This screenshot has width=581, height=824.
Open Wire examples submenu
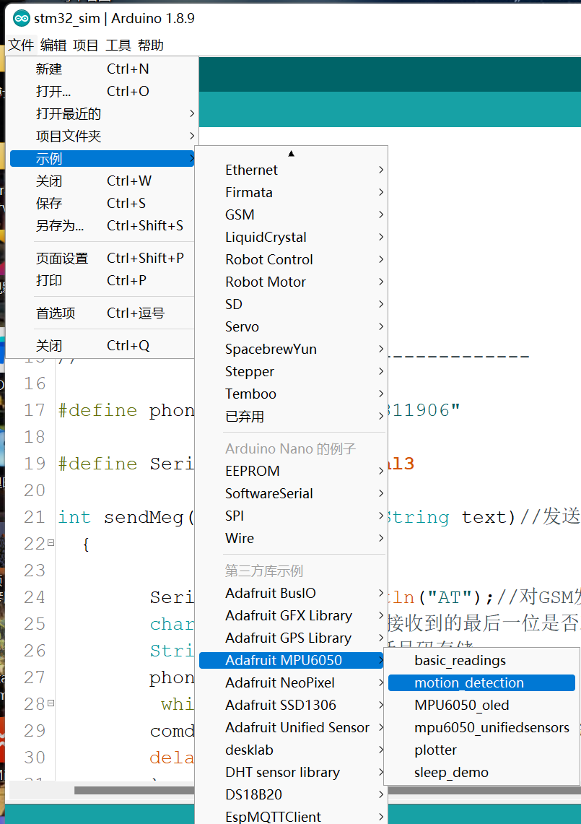tap(292, 538)
